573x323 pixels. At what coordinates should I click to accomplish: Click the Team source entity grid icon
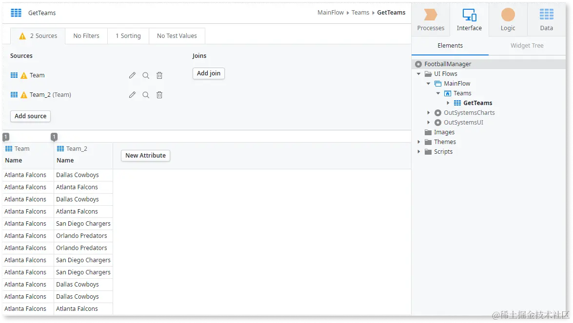click(x=14, y=75)
